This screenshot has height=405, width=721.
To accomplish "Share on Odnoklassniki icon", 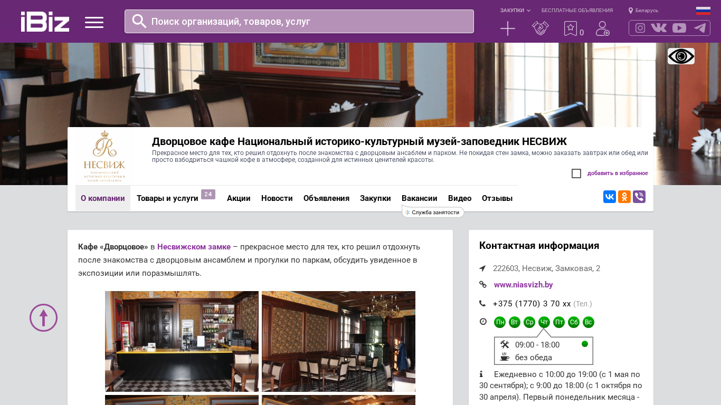I will point(624,197).
